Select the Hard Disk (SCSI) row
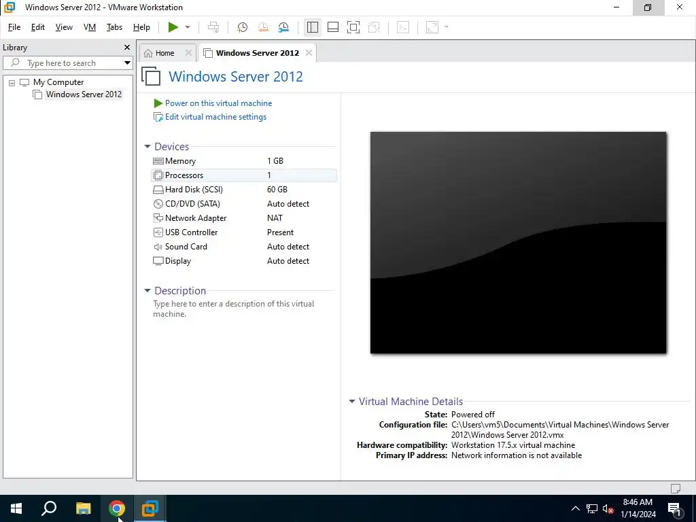 244,190
